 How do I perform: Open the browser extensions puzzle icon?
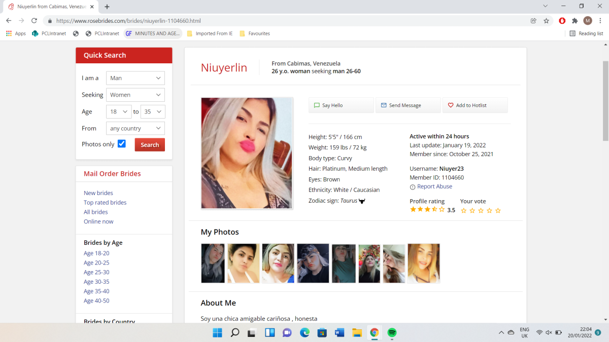pos(575,21)
